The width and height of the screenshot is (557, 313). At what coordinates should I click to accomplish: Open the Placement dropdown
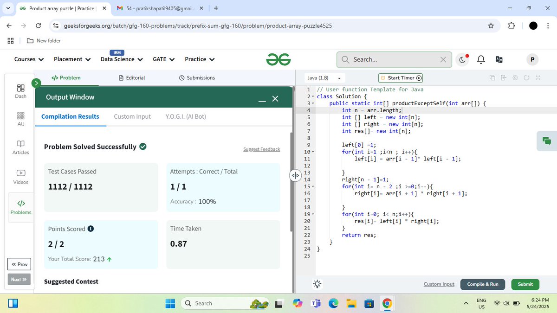[x=71, y=59]
